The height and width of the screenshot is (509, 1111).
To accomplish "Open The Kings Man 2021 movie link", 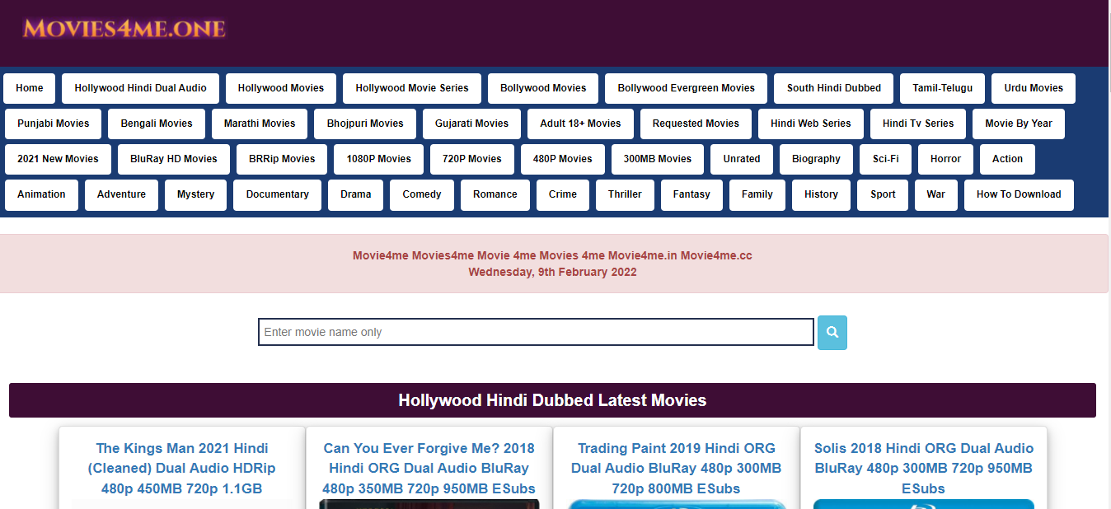I will pyautogui.click(x=182, y=469).
